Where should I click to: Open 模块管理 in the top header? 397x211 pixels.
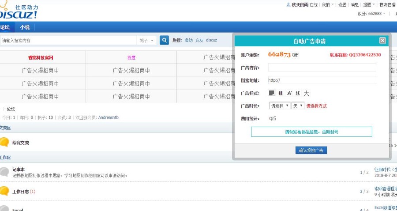click(387, 4)
